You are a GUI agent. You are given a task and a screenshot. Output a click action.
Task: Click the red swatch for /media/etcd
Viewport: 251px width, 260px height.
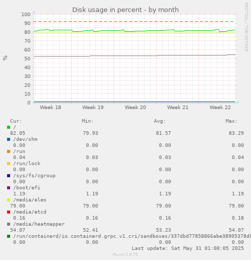pyautogui.click(x=9, y=212)
